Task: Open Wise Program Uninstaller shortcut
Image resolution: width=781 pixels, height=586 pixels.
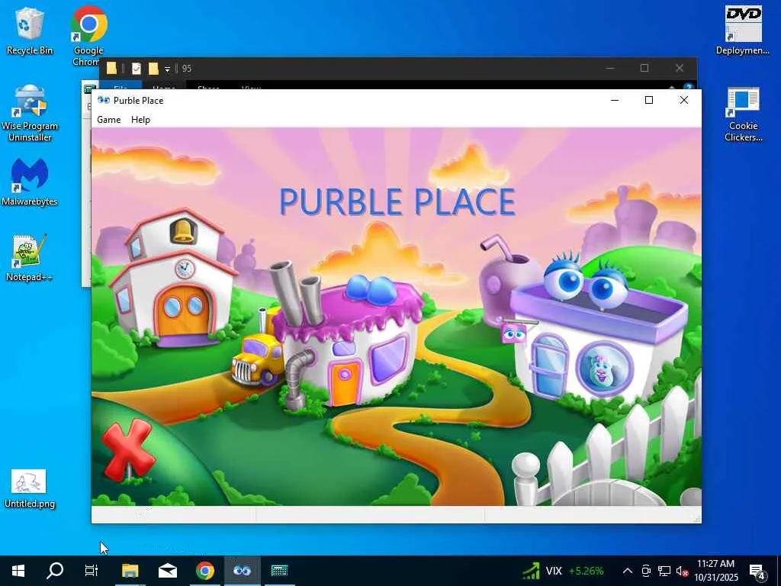Action: [x=30, y=113]
